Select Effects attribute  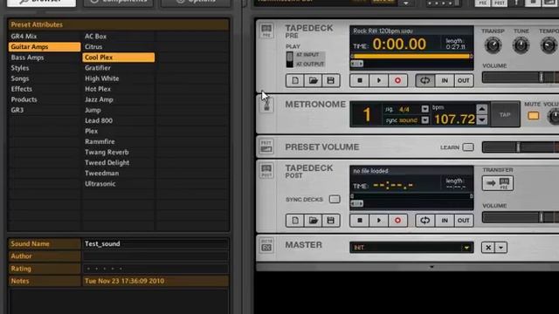[45, 89]
